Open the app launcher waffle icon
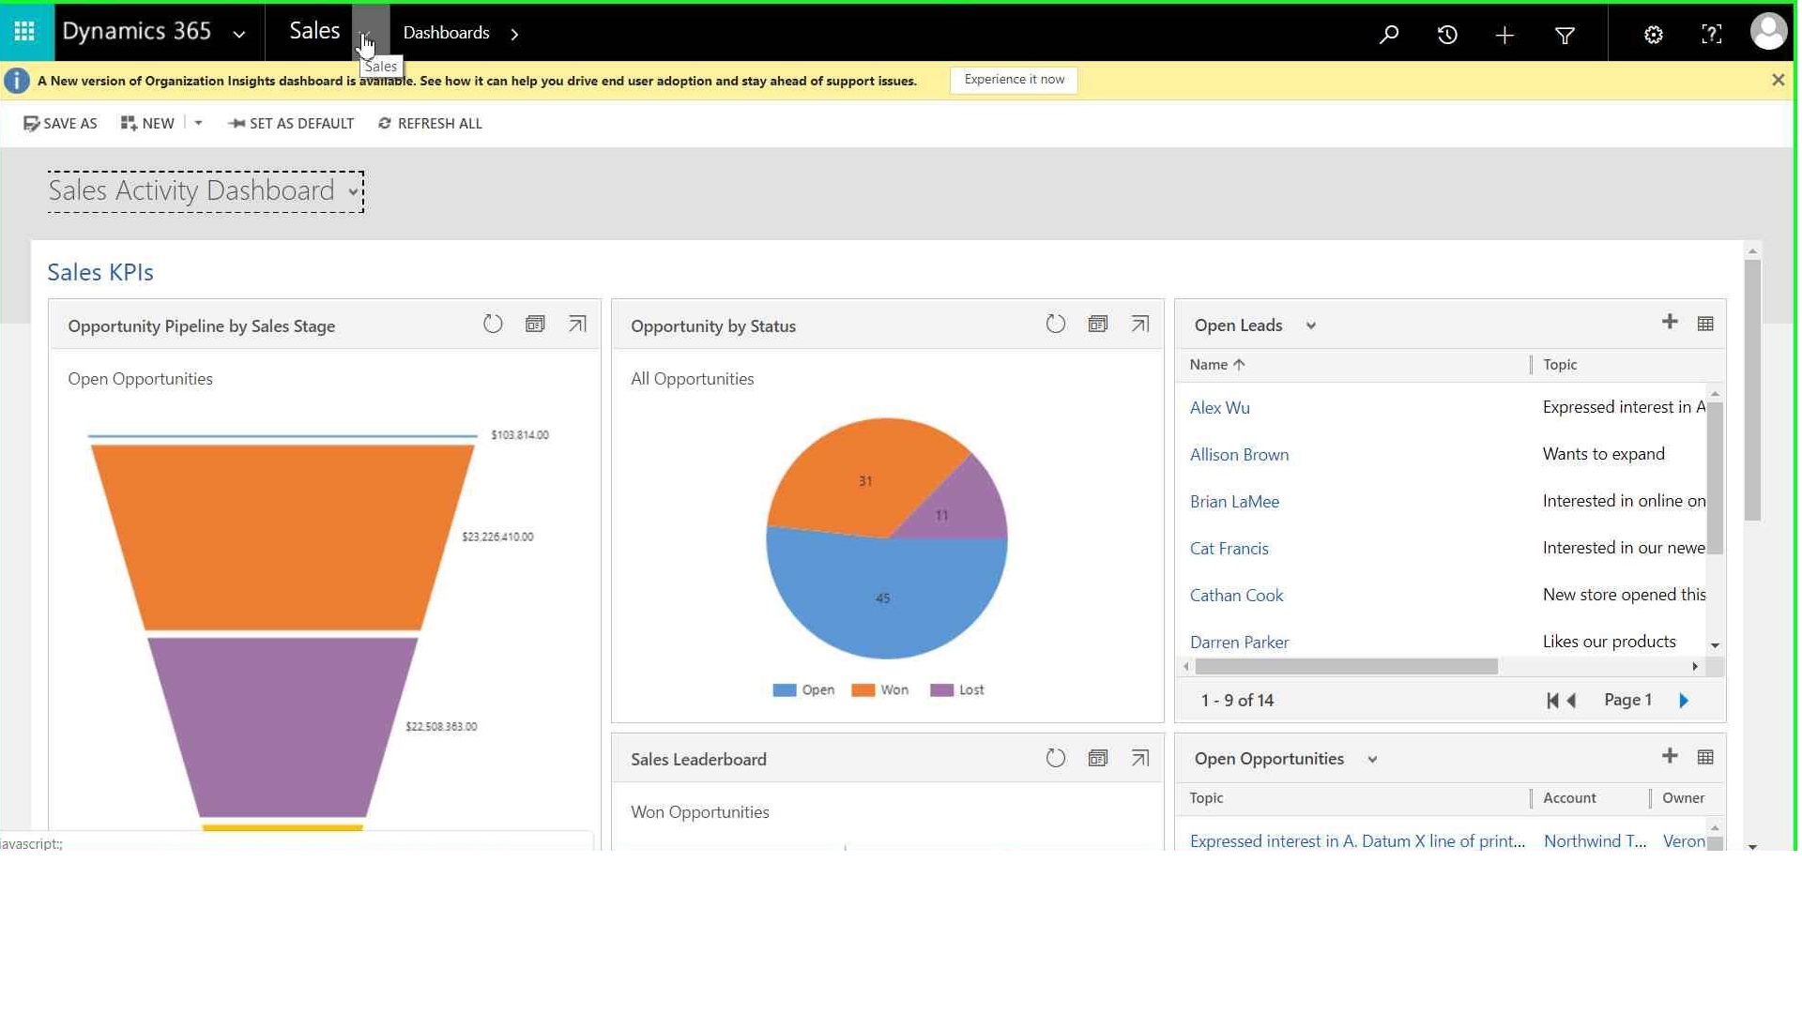1802x1013 pixels. pos(25,32)
